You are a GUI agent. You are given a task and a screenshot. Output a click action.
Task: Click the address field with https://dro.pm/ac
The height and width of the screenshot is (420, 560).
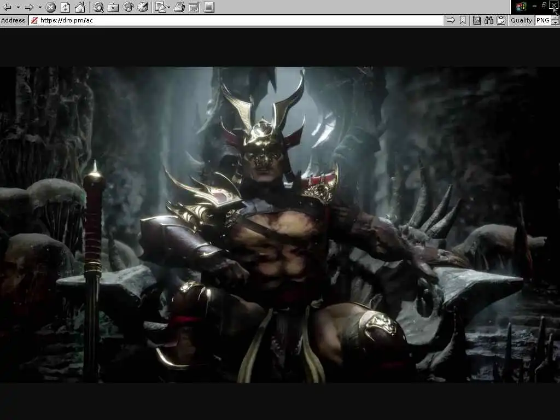tap(236, 20)
